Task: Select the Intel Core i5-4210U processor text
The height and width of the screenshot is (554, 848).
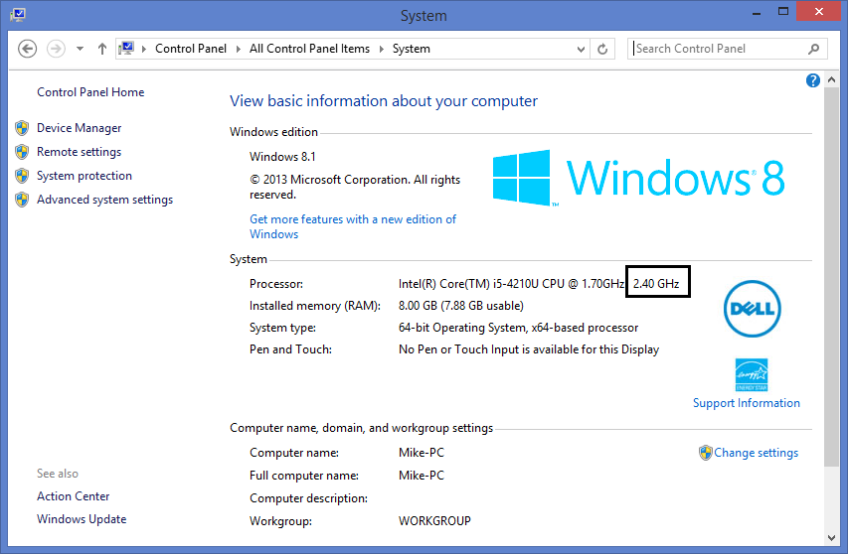Action: [511, 284]
